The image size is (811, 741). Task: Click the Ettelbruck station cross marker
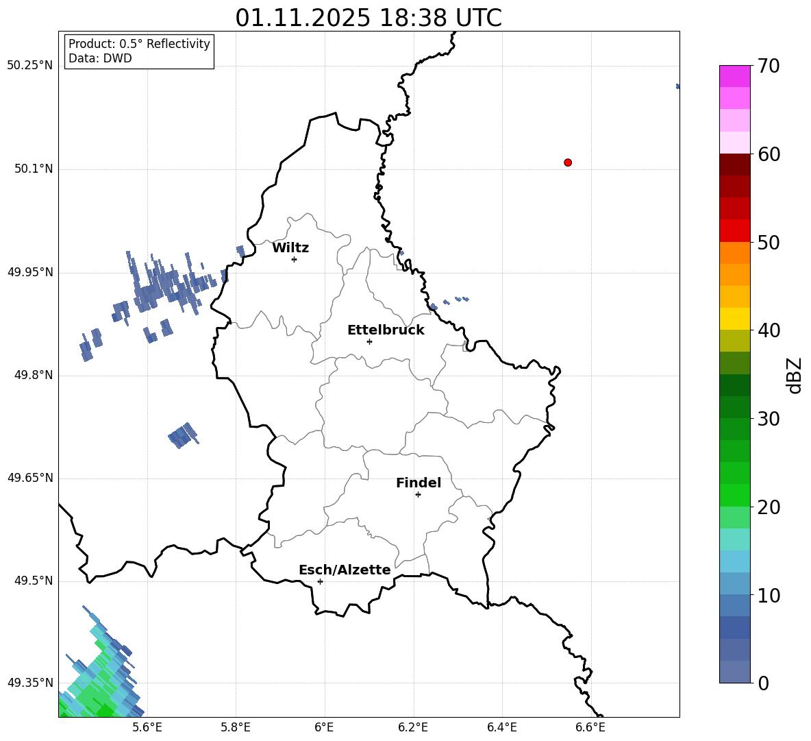tap(369, 341)
